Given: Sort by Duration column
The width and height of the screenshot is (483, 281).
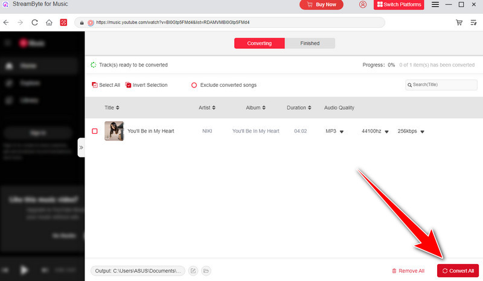Looking at the screenshot, I should 299,108.
